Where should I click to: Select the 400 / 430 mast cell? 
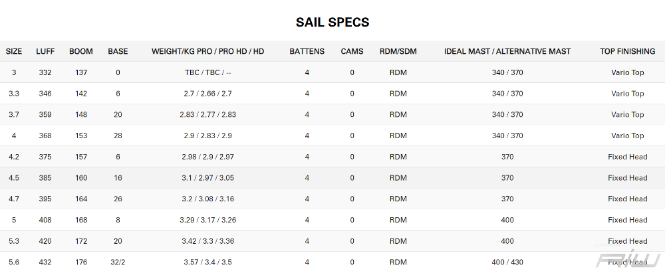coord(507,262)
